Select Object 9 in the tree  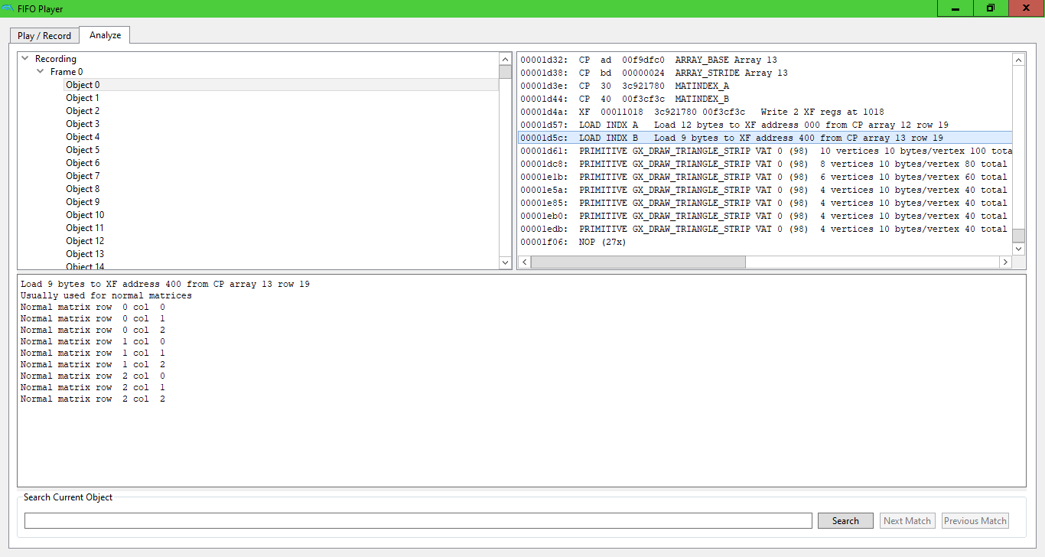(83, 202)
